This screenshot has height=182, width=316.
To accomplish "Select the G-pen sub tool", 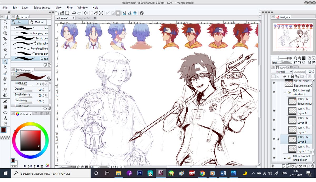I will [x=30, y=59].
